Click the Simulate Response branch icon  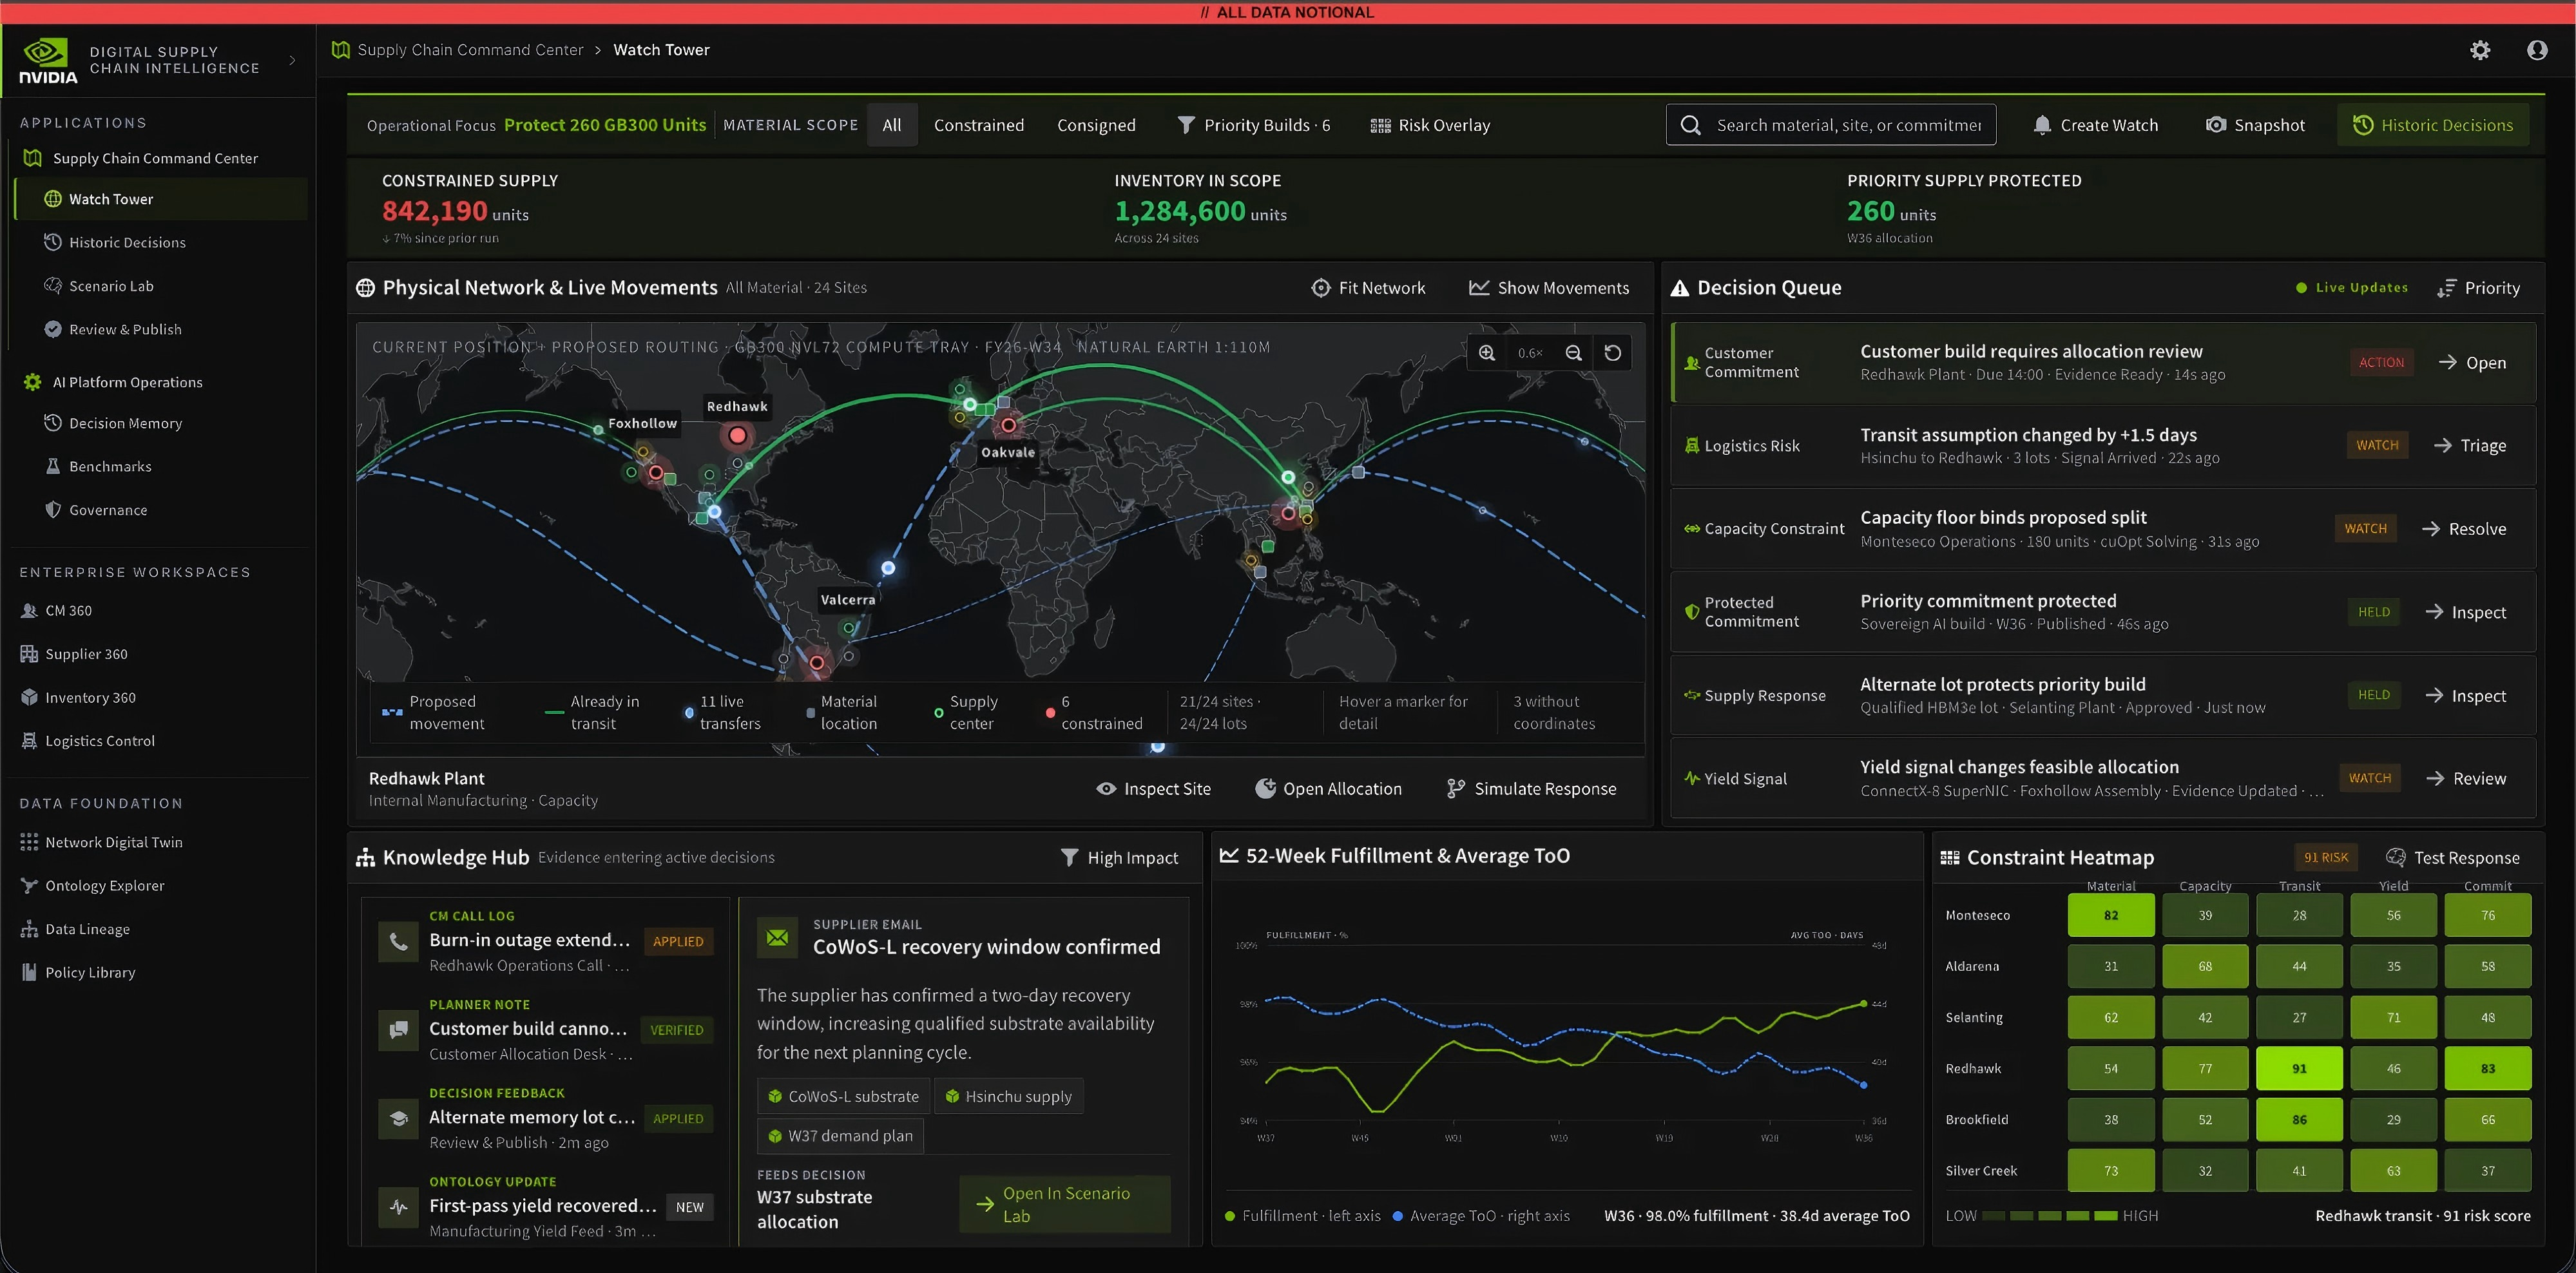pyautogui.click(x=1456, y=789)
